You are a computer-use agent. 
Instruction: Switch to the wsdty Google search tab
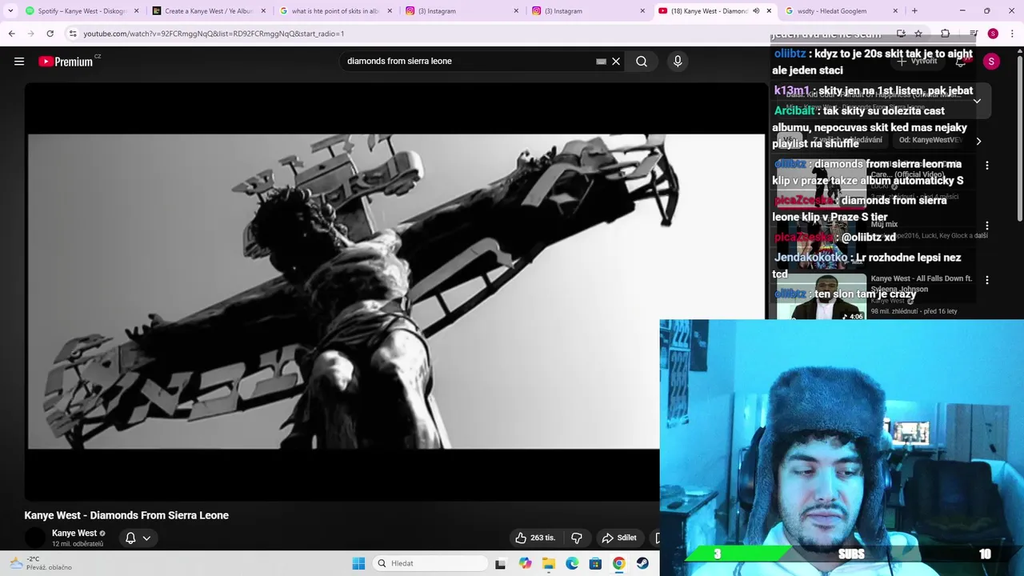coord(840,11)
